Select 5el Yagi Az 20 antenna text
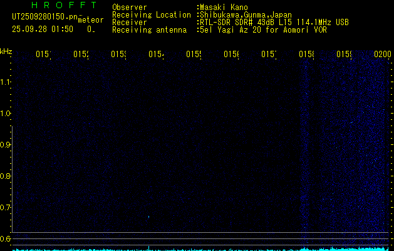 pos(263,30)
